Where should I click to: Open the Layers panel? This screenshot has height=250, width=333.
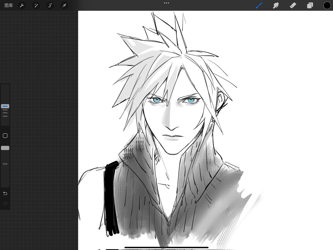point(310,5)
